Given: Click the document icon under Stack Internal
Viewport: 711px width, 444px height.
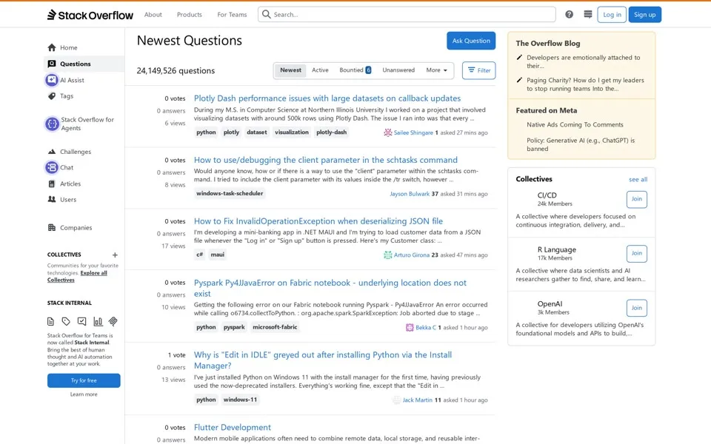Looking at the screenshot, I should (x=51, y=322).
